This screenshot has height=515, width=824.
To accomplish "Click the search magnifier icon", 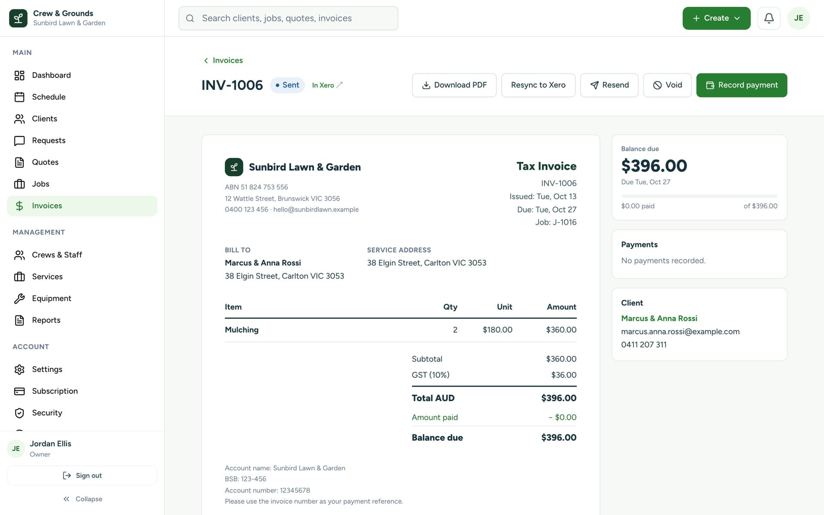I will click(x=190, y=18).
